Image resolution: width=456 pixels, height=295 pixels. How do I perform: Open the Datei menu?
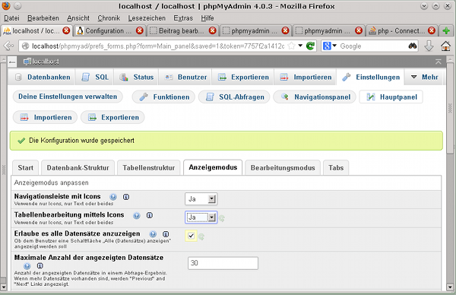click(x=11, y=18)
